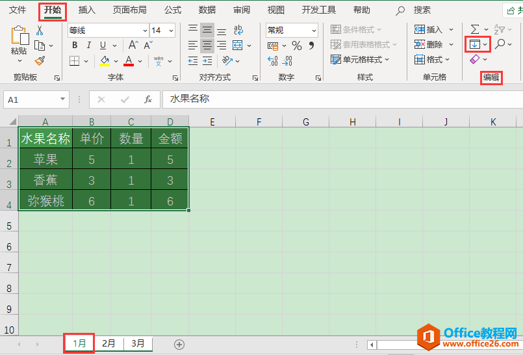The width and height of the screenshot is (523, 355).
Task: Expand the Name Box dropdown arrow
Action: tap(63, 99)
